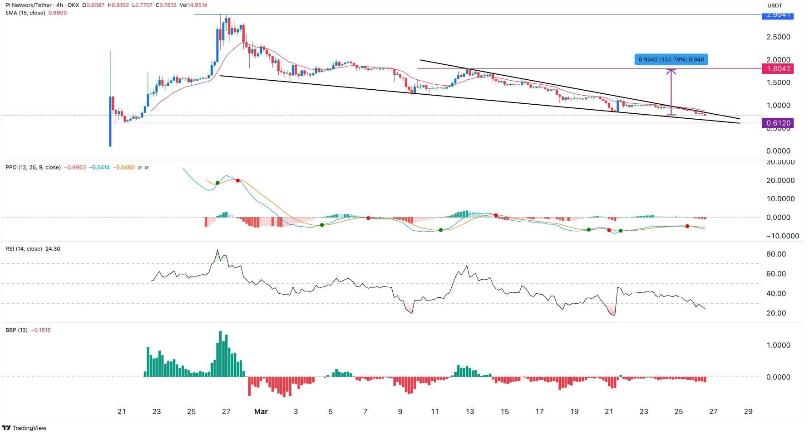Click the 60.00 label on the RSI axis

point(776,274)
